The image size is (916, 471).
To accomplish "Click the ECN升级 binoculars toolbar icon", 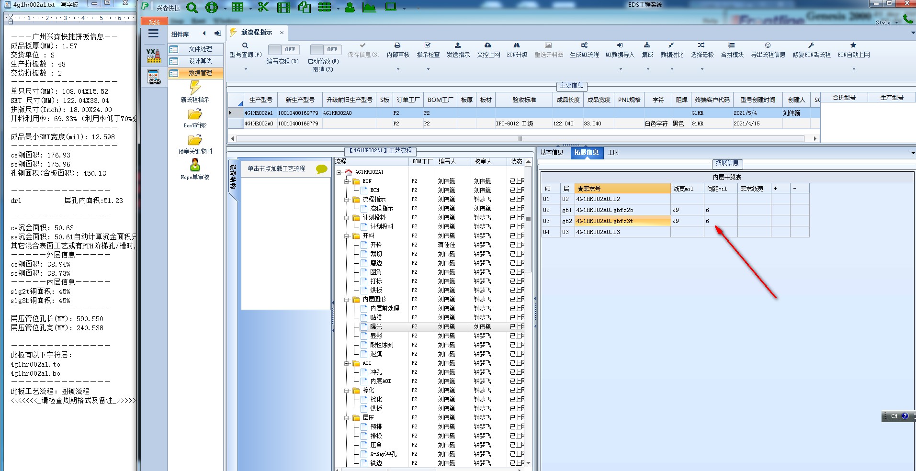I will pyautogui.click(x=517, y=45).
